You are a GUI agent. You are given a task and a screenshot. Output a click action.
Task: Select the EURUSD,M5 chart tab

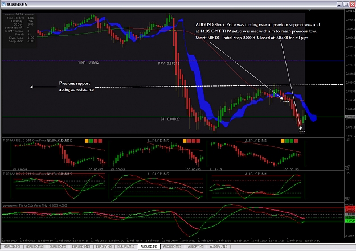click(58, 246)
